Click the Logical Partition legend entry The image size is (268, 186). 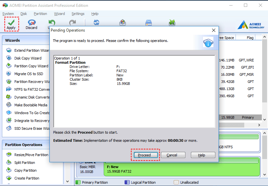[x=140, y=182]
